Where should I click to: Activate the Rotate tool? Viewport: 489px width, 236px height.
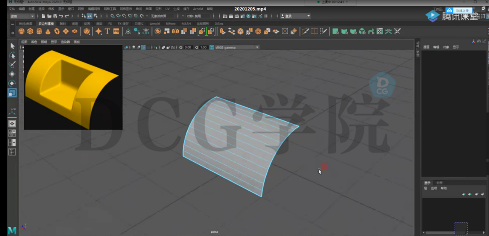click(12, 83)
